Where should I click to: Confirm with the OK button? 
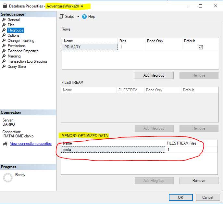click(180, 197)
